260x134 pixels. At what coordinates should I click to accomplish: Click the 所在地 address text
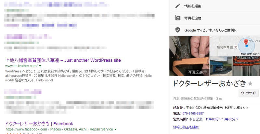click(x=210, y=108)
